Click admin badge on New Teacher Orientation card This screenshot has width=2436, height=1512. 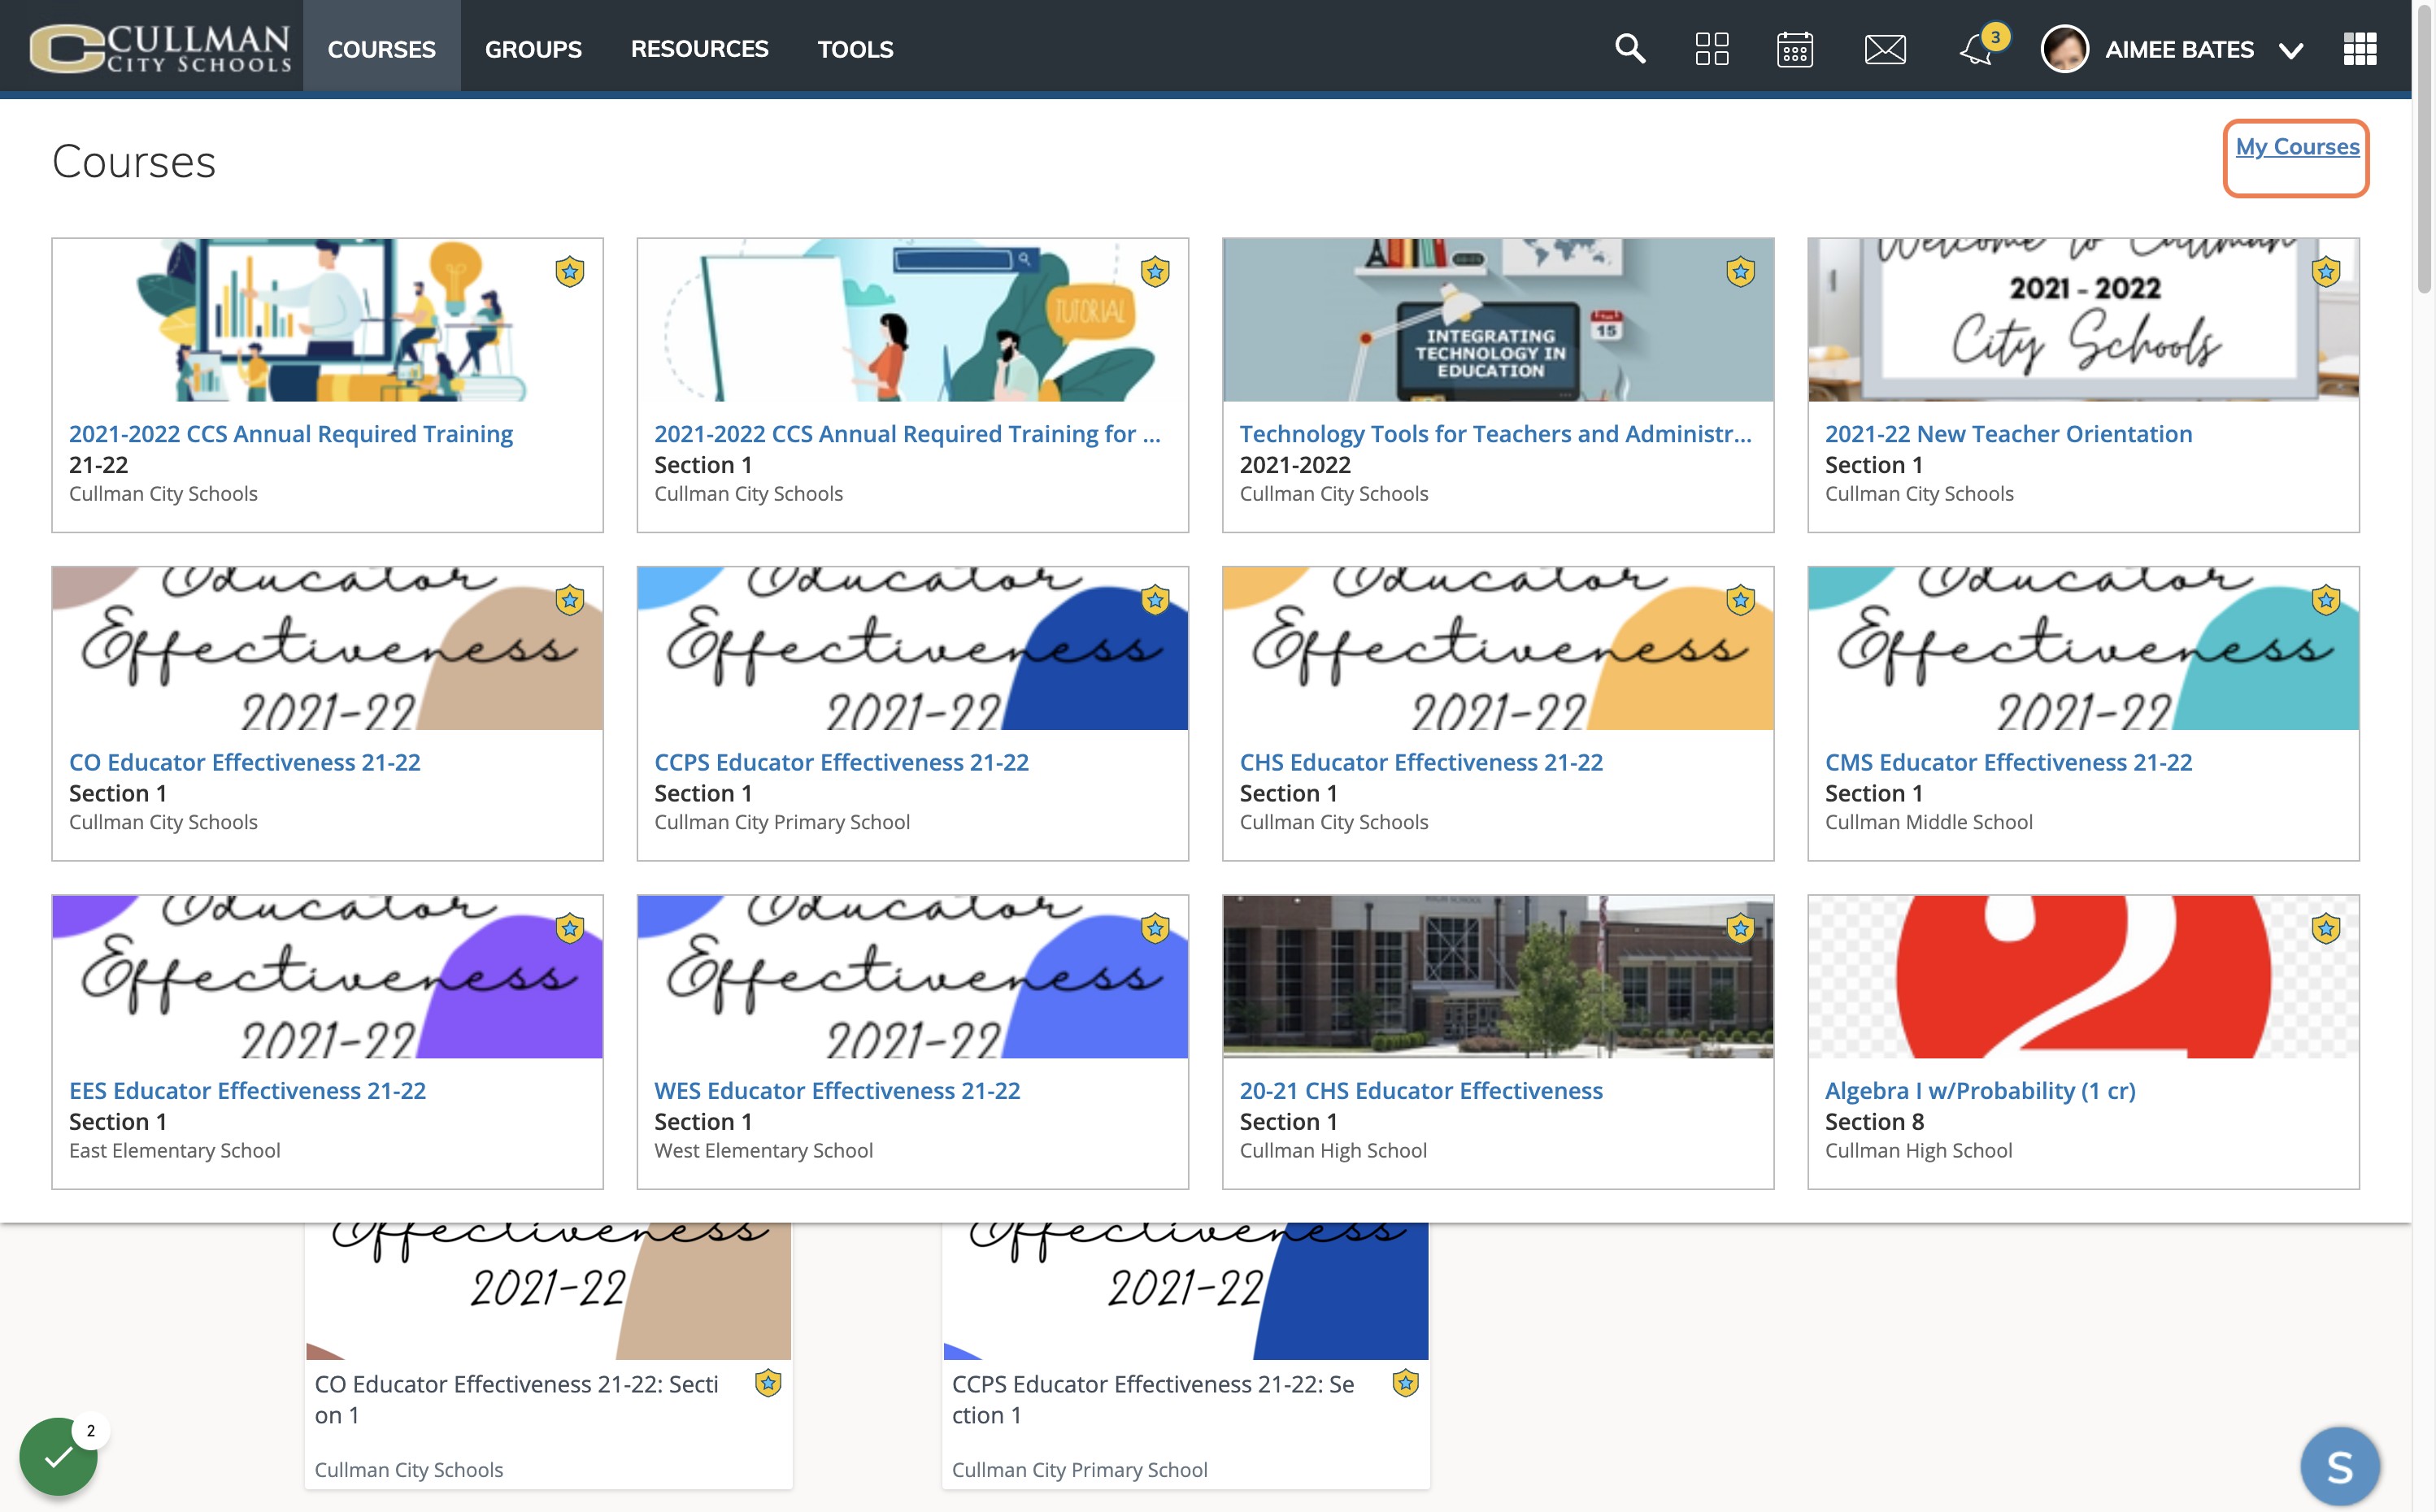(x=2326, y=271)
